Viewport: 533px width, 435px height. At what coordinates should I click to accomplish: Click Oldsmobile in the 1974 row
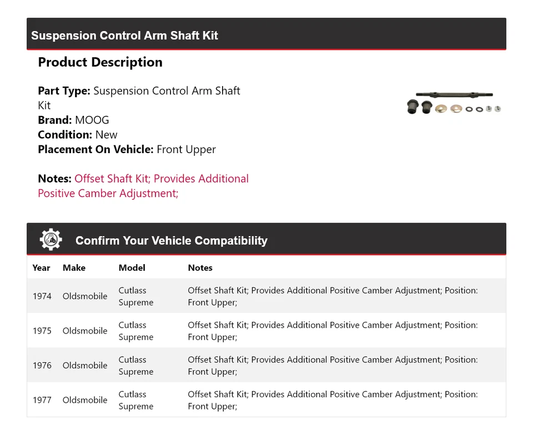tap(85, 296)
